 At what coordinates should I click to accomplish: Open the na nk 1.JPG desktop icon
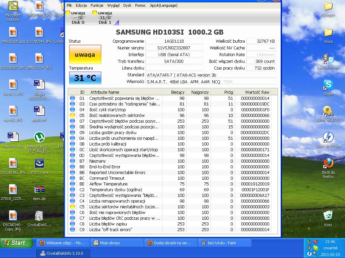(13, 88)
